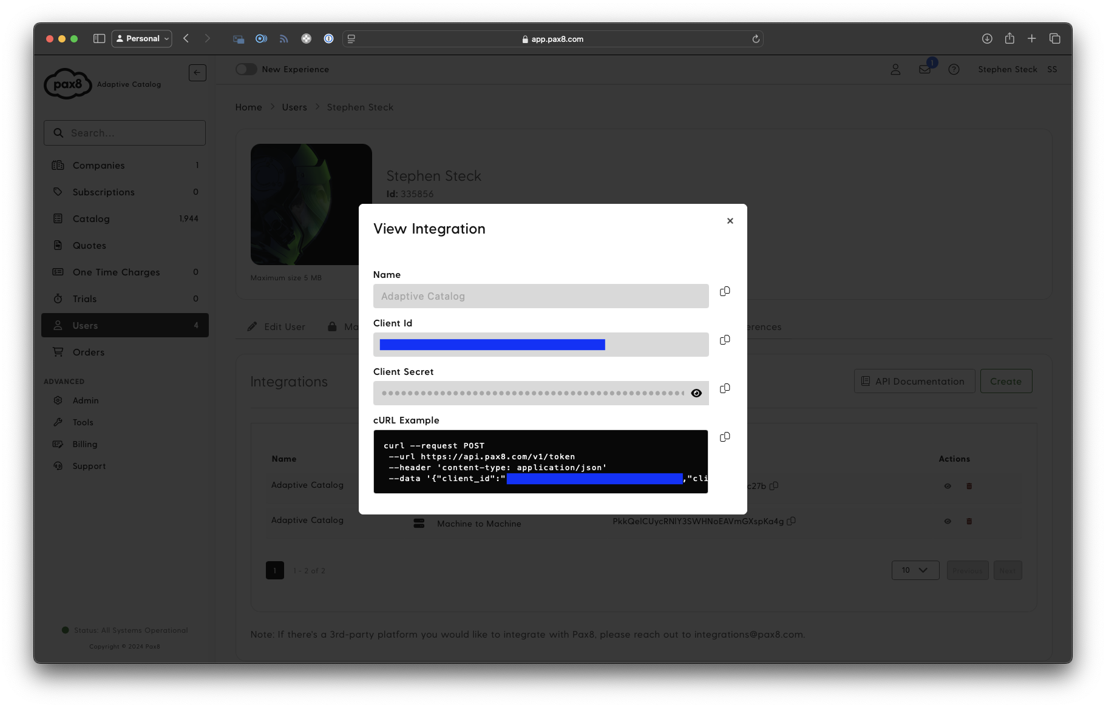Toggle the New Experience switch
This screenshot has height=708, width=1106.
(246, 69)
